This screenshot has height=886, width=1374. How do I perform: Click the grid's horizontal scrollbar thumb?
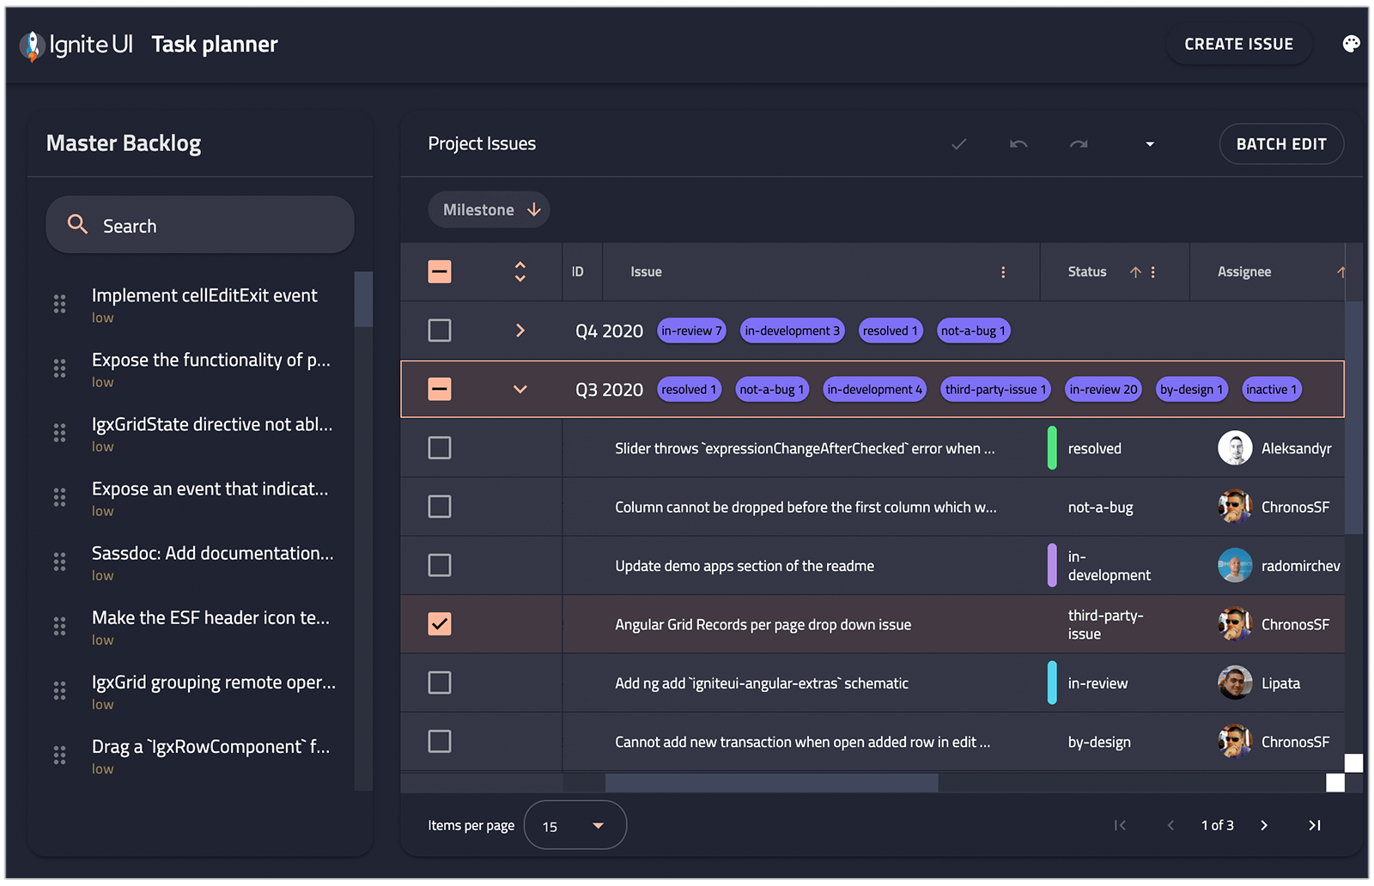771,783
